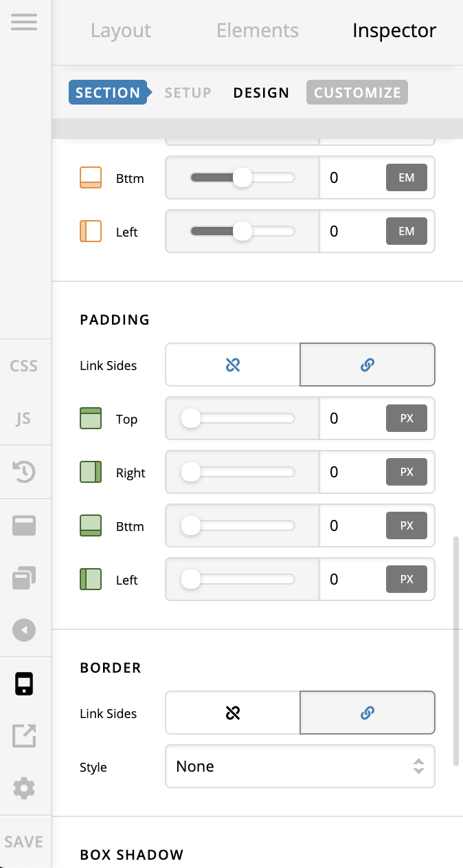This screenshot has width=463, height=868.
Task: Click the CUSTOMIZE button
Action: click(x=357, y=93)
